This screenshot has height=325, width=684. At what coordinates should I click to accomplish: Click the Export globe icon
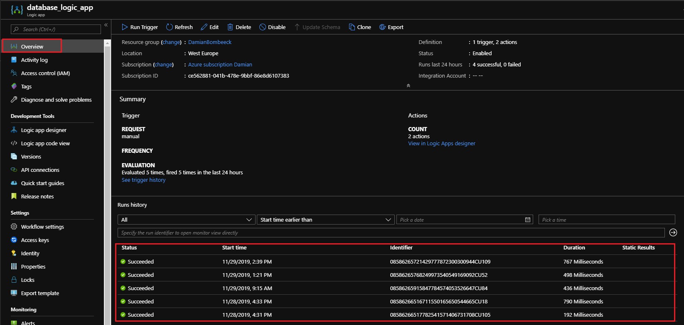click(x=382, y=27)
